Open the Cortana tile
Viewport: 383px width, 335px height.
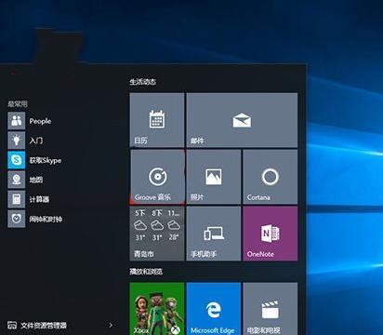[x=271, y=177]
